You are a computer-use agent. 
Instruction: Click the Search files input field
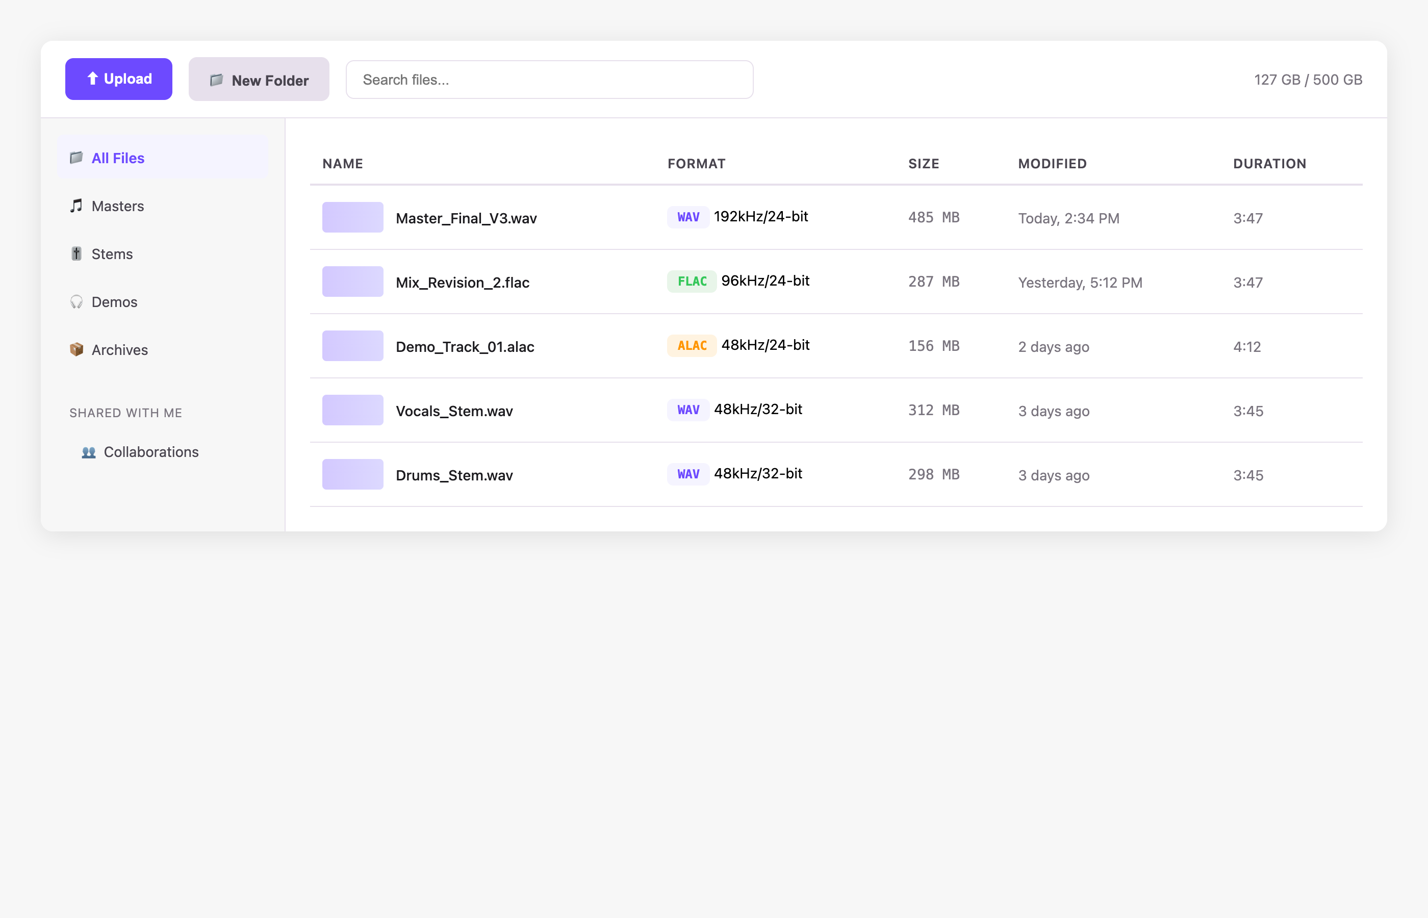549,79
